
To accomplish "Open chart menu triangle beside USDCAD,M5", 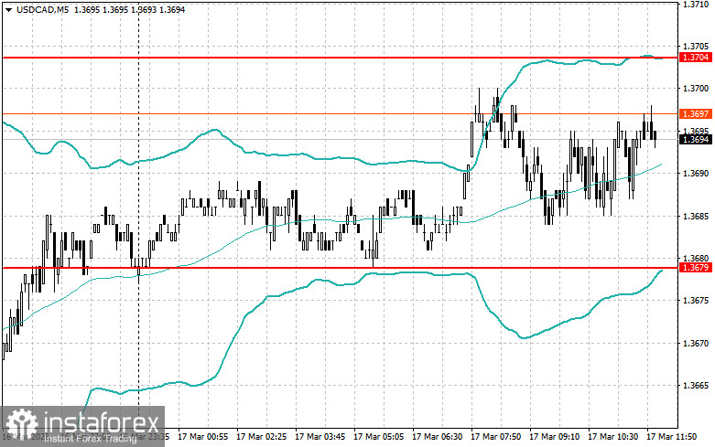I will coord(8,9).
